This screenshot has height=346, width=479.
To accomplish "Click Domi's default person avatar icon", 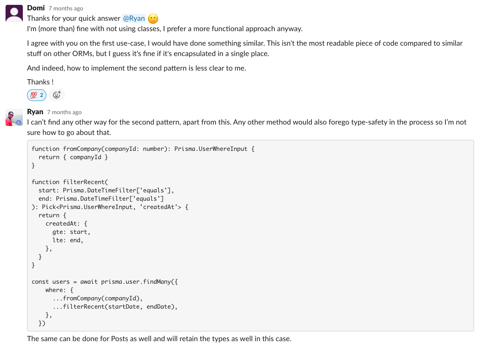I will coord(14,13).
